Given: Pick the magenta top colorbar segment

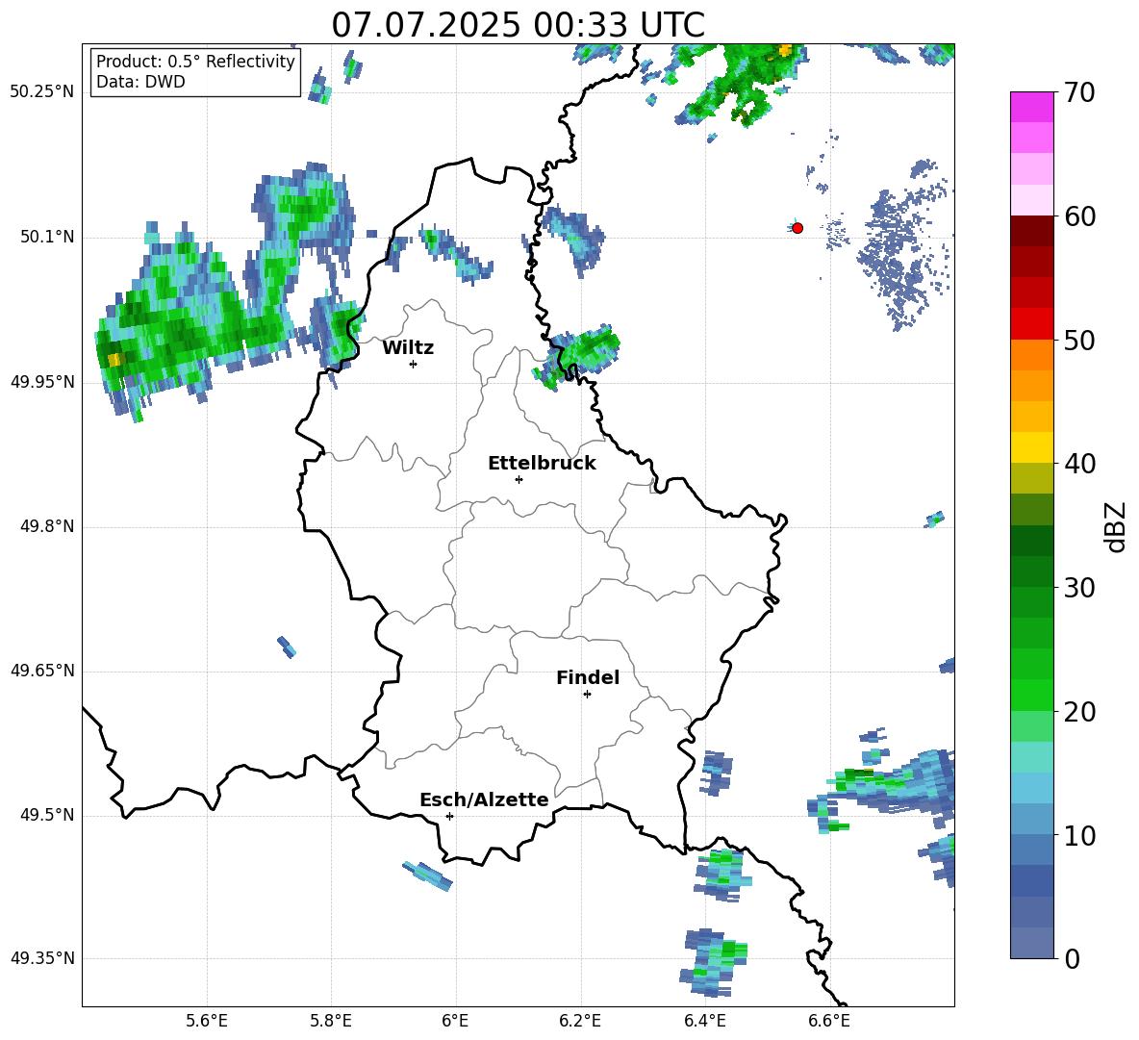Looking at the screenshot, I should coord(1031,107).
